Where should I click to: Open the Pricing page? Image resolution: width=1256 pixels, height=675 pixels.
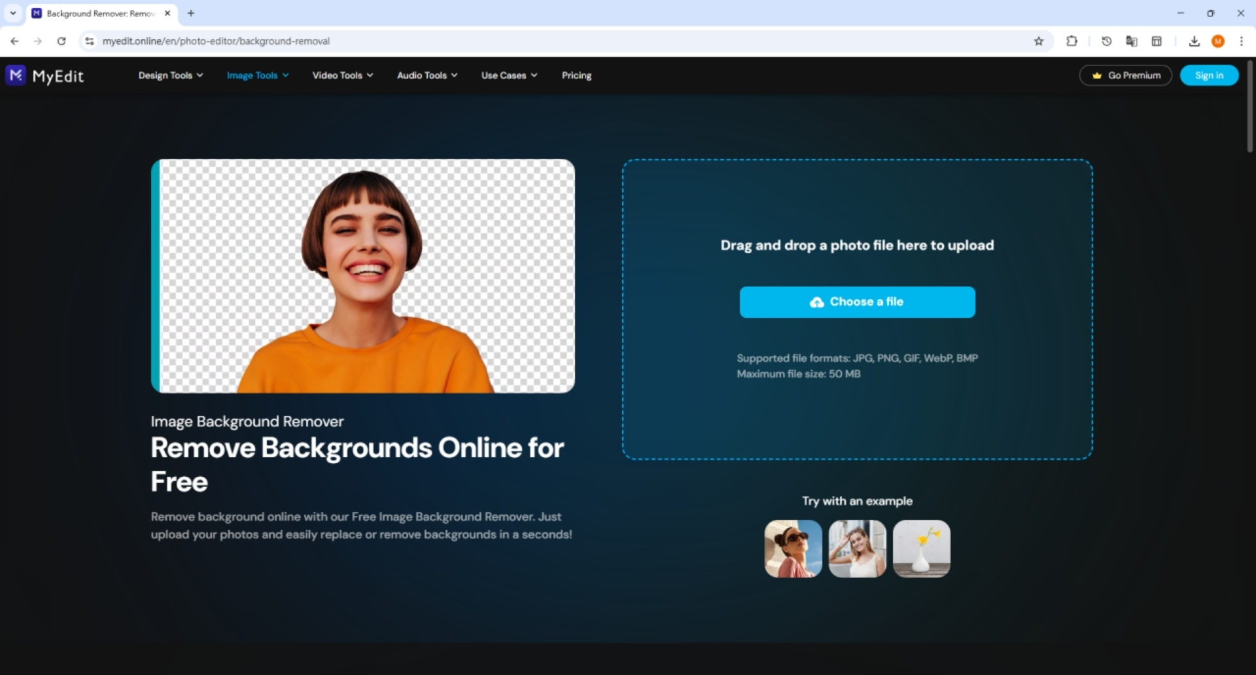click(576, 75)
